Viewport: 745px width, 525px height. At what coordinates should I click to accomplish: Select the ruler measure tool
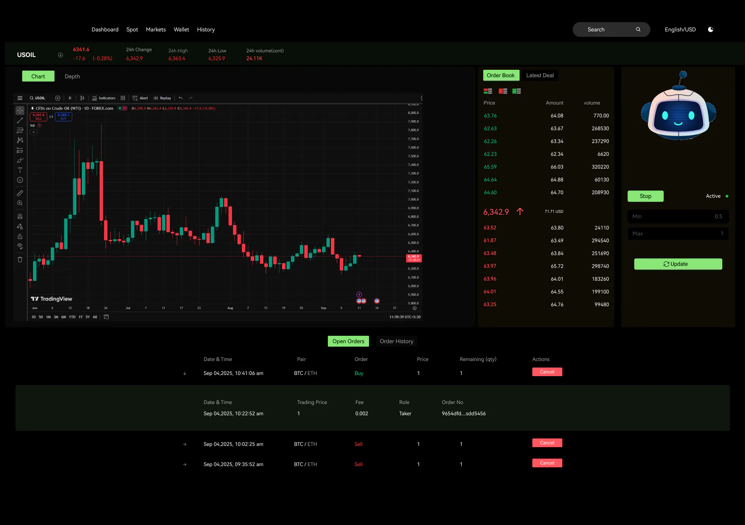coord(20,193)
